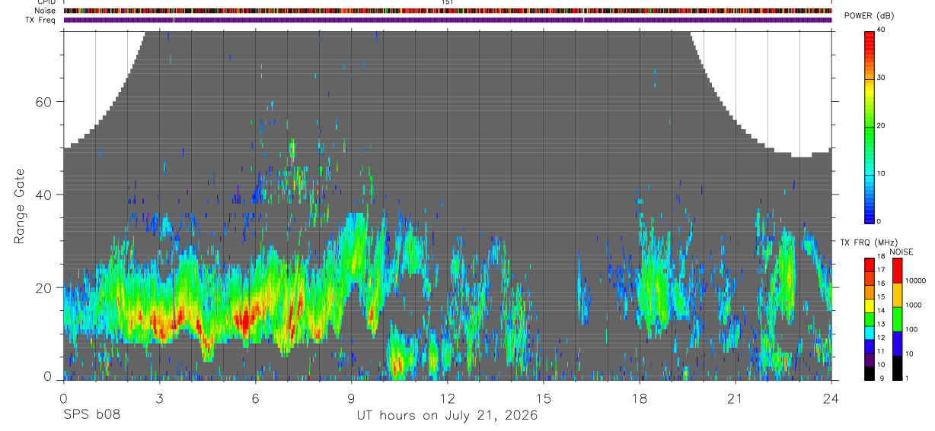This screenshot has width=935, height=431.
Task: Click the SPS b08 label
Action: 91,416
